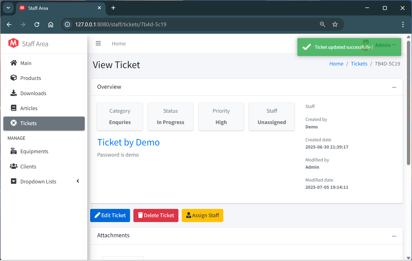412x261 pixels.
Task: Go to Home in top navbar
Action: click(119, 44)
